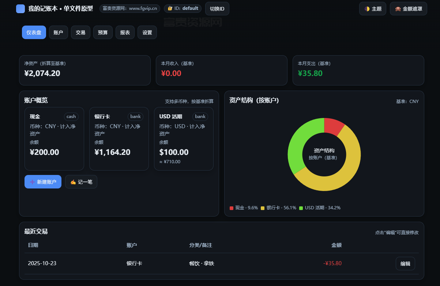Click the monkey icon on 金额遮罩 button

pyautogui.click(x=398, y=9)
